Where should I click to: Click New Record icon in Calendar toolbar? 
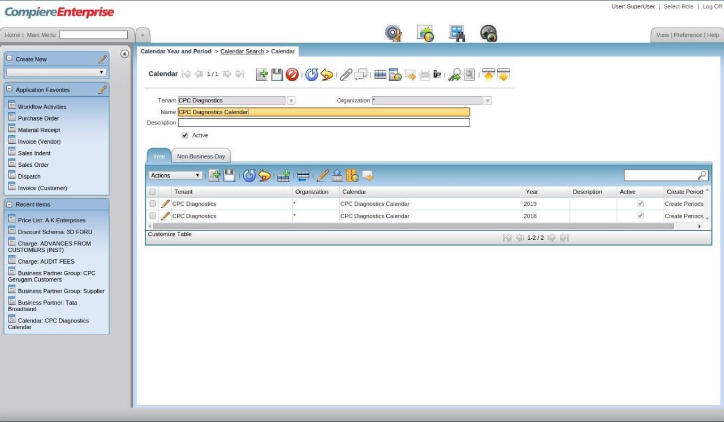pyautogui.click(x=262, y=74)
